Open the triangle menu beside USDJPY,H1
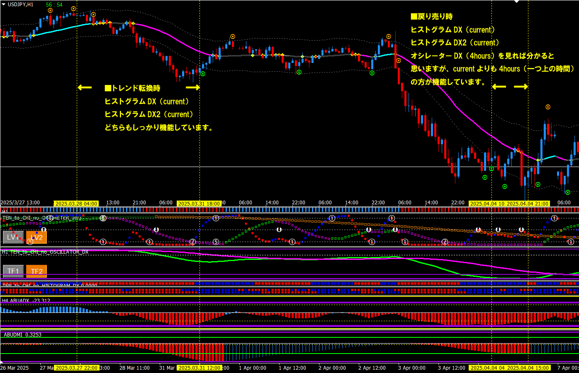This screenshot has height=373, width=579. pyautogui.click(x=4, y=5)
